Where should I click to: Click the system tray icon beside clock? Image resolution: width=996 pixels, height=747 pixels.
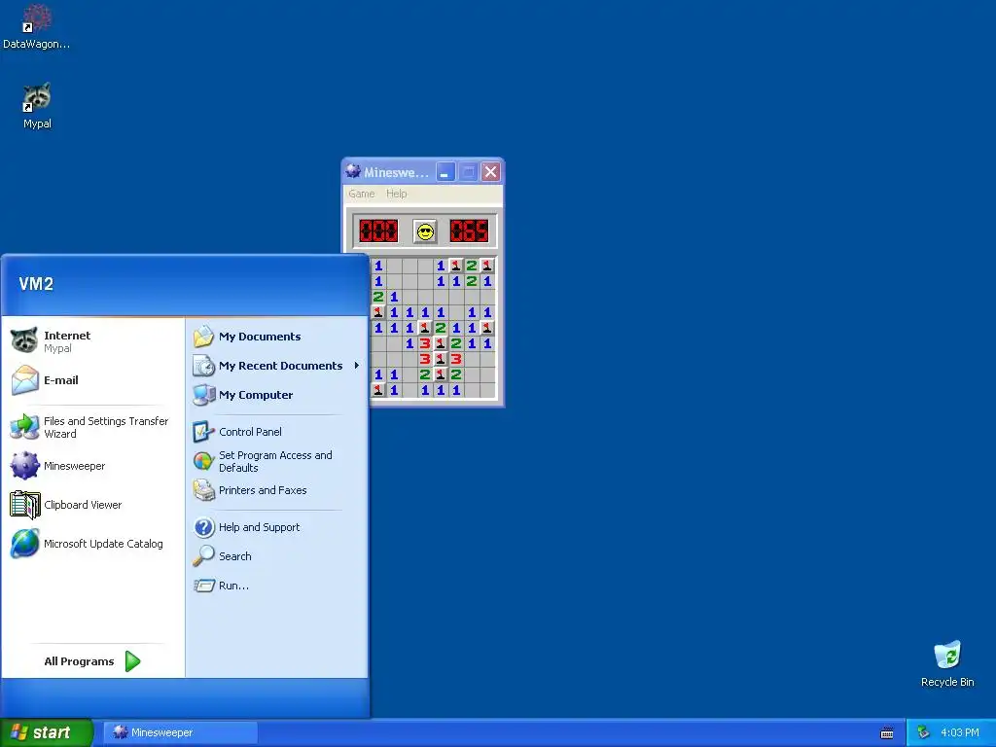click(x=923, y=732)
